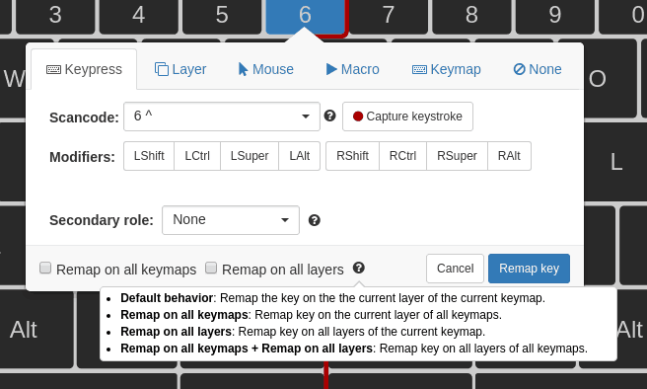
Task: Enable Remap on all keymaps checkbox
Action: click(45, 268)
